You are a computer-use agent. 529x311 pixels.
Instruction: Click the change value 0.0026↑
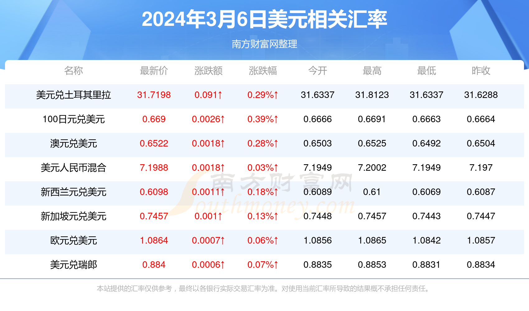[208, 119]
